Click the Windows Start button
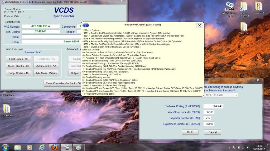 click(x=5, y=147)
